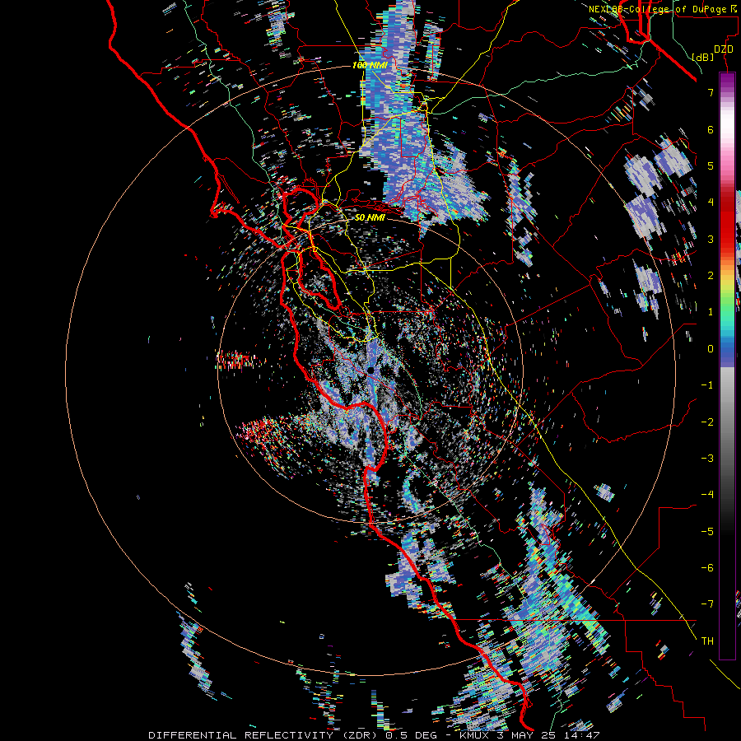The image size is (741, 741).
Task: Click the "4" tick label on color scale
Action: pos(711,203)
